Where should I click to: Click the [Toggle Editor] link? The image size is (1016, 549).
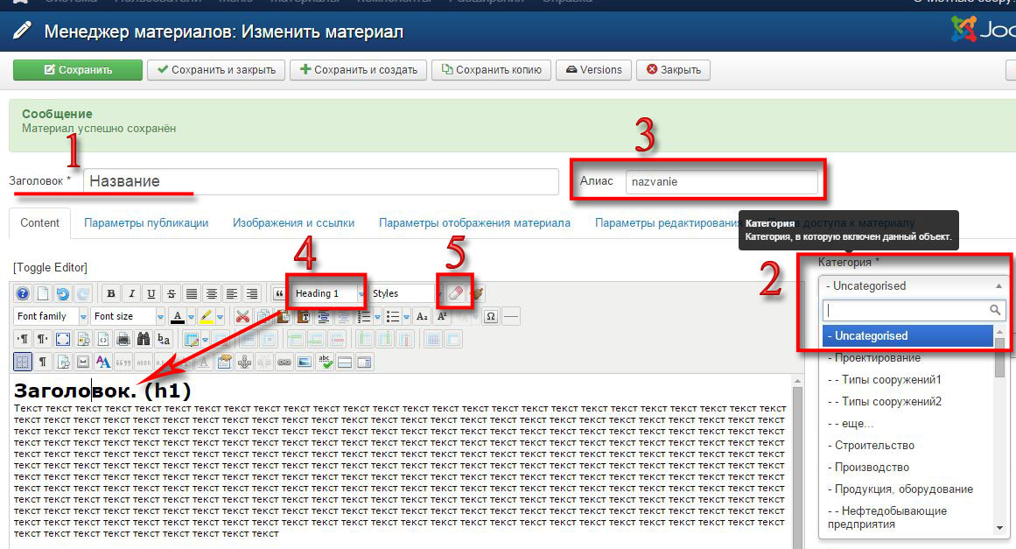pyautogui.click(x=50, y=267)
